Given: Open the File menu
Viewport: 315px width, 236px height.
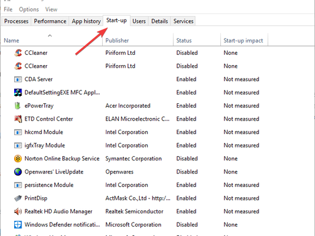Looking at the screenshot, I should click(x=8, y=9).
